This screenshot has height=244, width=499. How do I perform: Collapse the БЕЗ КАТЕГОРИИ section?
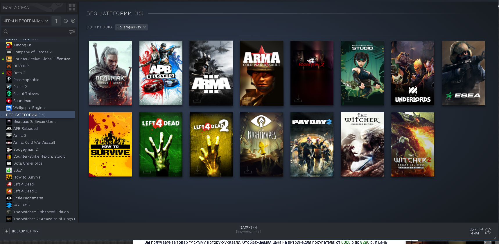coord(3,115)
